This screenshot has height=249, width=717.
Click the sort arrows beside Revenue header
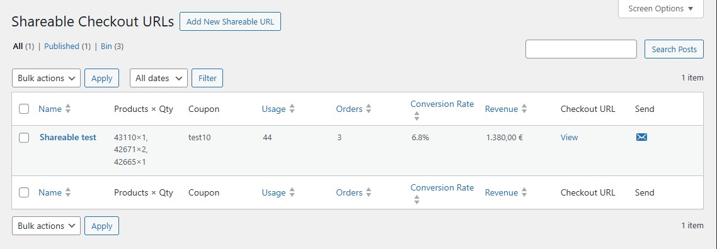point(524,109)
